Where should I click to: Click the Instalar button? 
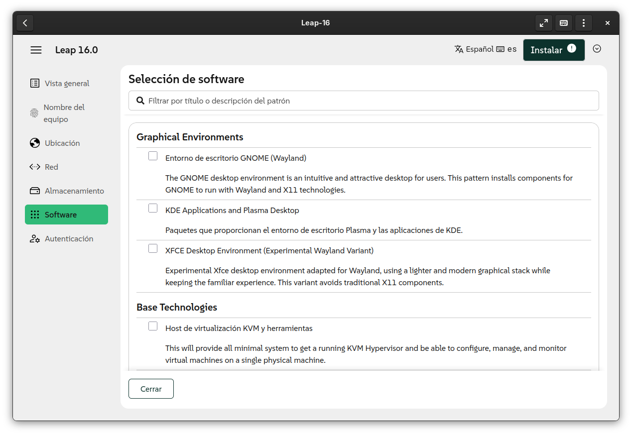pos(546,50)
